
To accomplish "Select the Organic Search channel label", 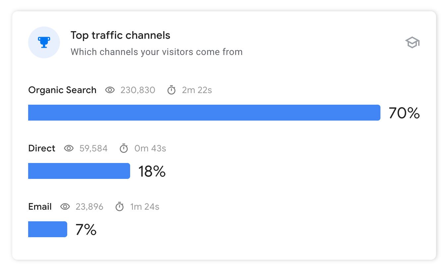I will point(62,90).
